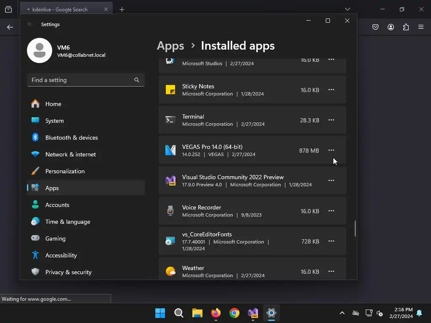Switch to Firefox from taskbar
Viewport: 431px width, 323px height.
click(x=216, y=313)
